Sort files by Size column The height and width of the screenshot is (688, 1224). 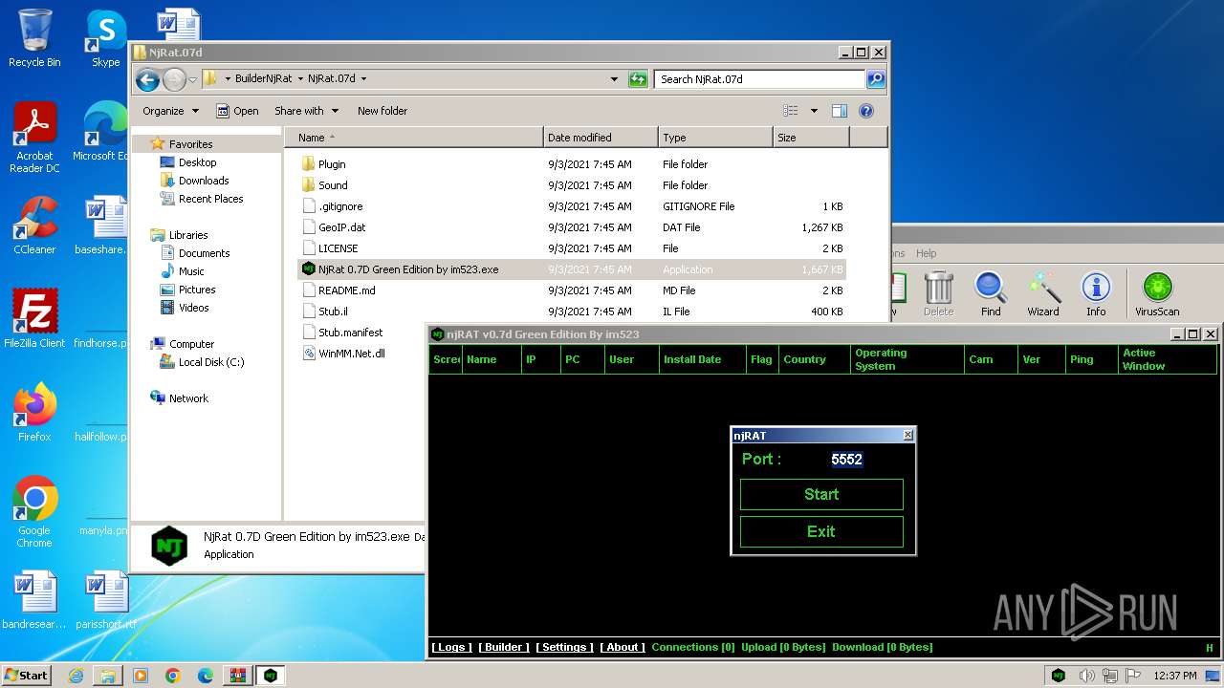811,138
